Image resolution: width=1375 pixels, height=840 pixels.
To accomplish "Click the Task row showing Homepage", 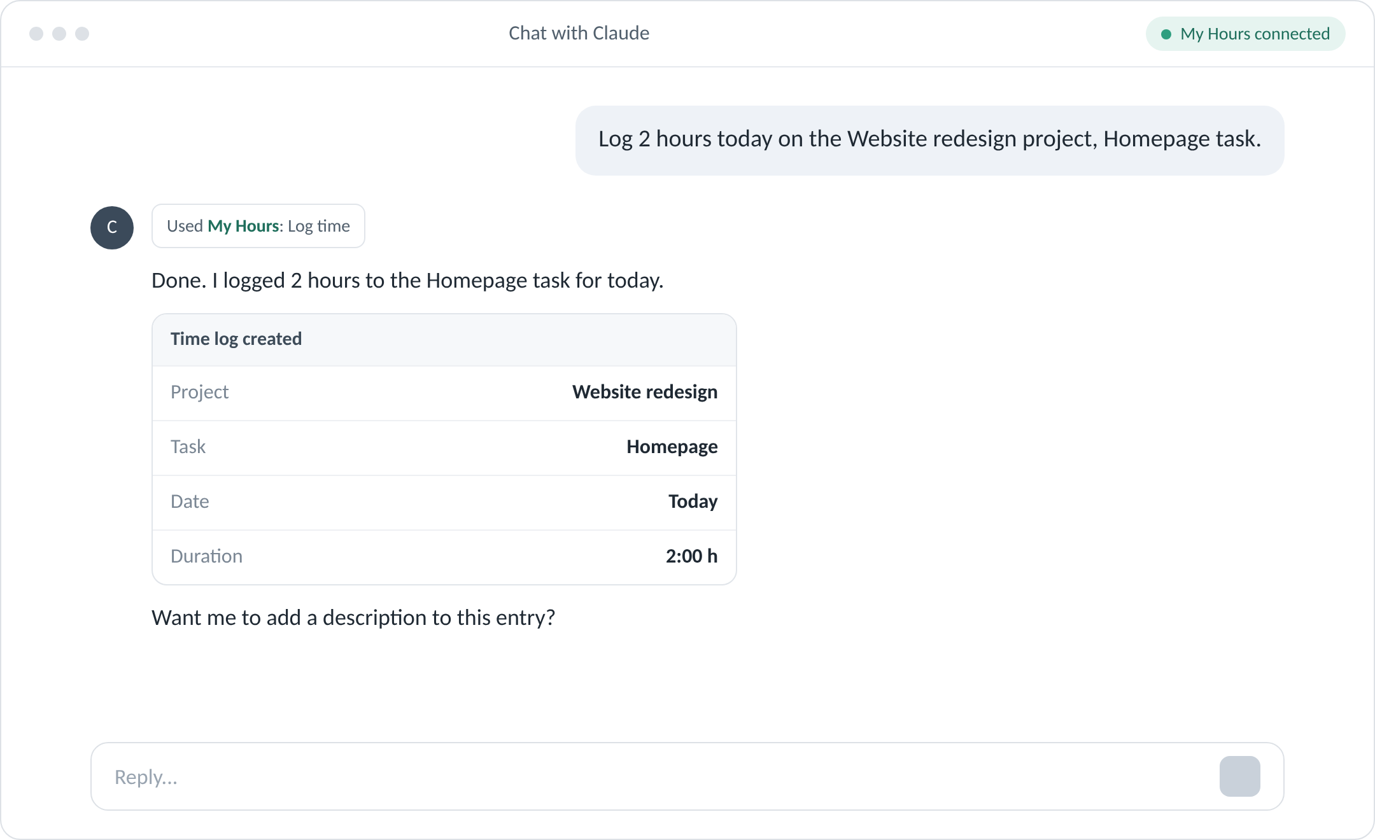I will click(x=444, y=447).
